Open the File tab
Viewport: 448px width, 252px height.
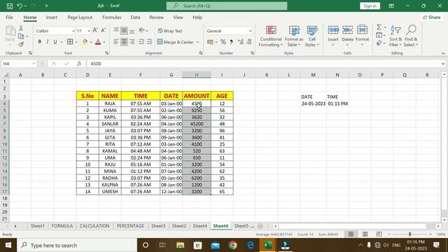pos(9,17)
